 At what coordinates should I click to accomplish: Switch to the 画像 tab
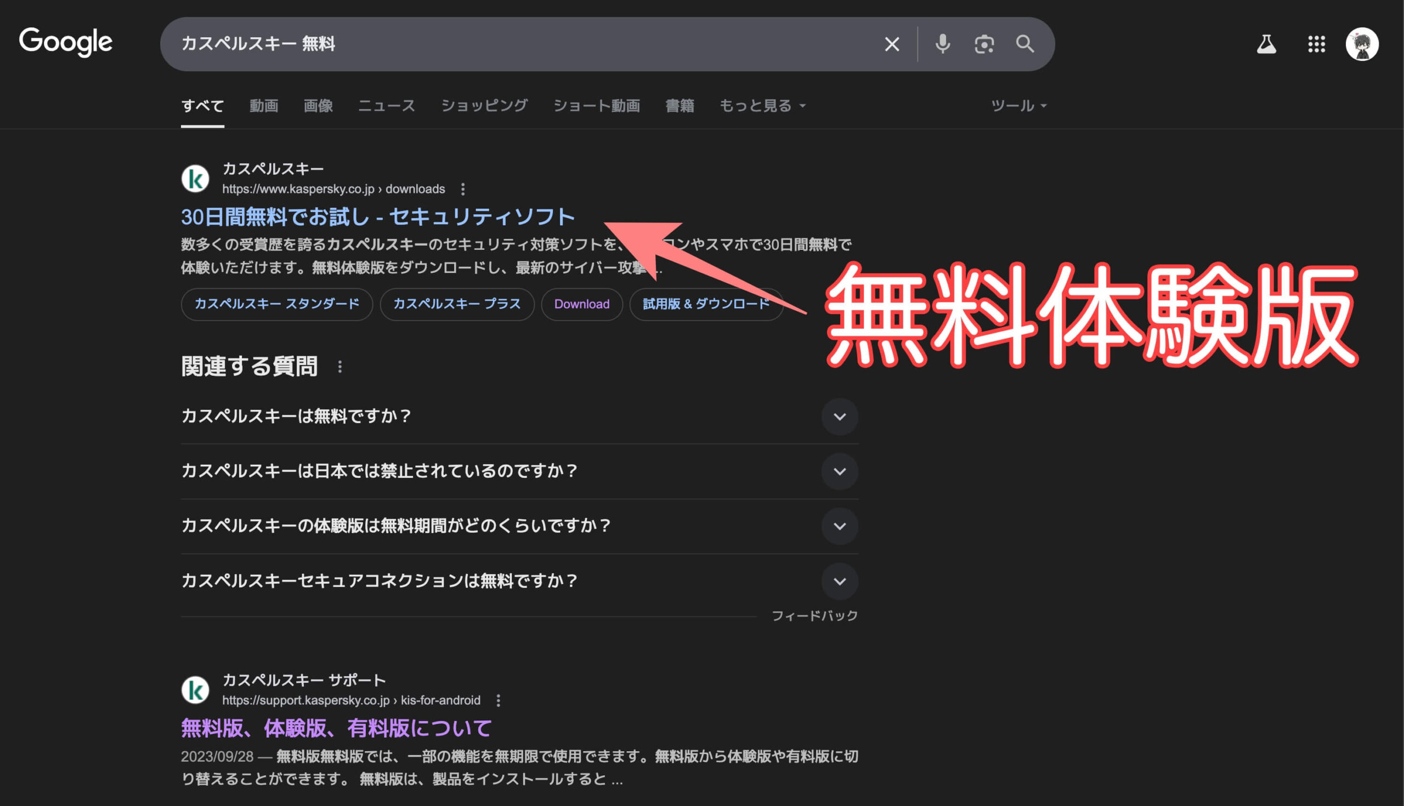pos(318,106)
